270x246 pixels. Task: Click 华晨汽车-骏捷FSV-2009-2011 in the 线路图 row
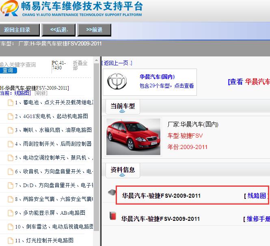pos(161,196)
